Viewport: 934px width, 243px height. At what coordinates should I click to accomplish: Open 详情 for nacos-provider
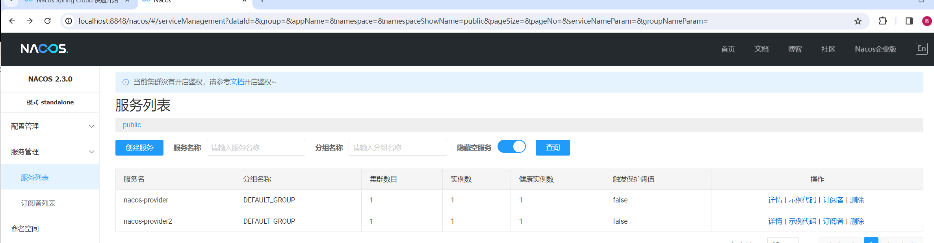(775, 200)
